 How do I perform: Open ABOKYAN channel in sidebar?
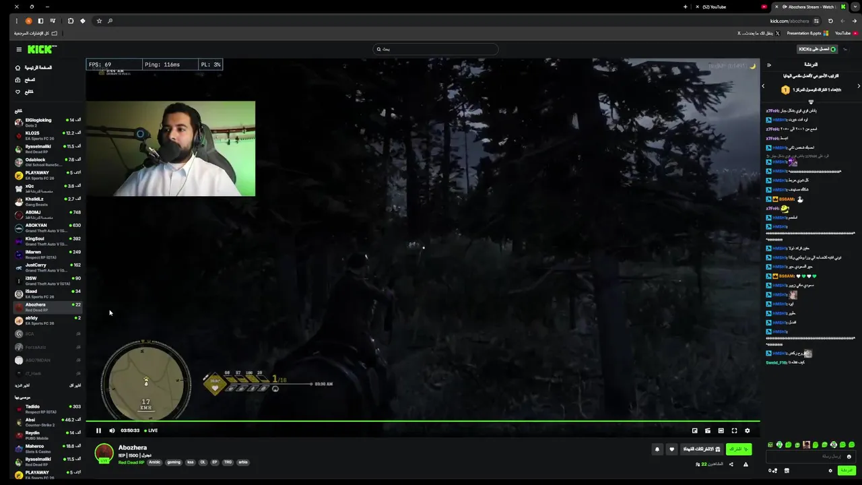coord(48,228)
